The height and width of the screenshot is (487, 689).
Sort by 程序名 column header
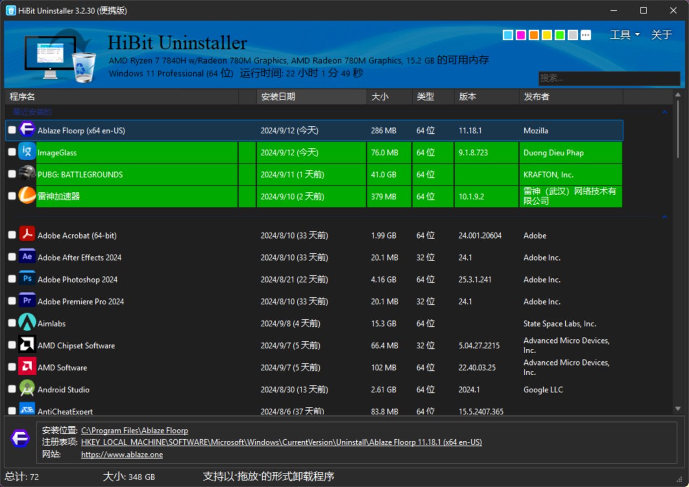tap(122, 97)
